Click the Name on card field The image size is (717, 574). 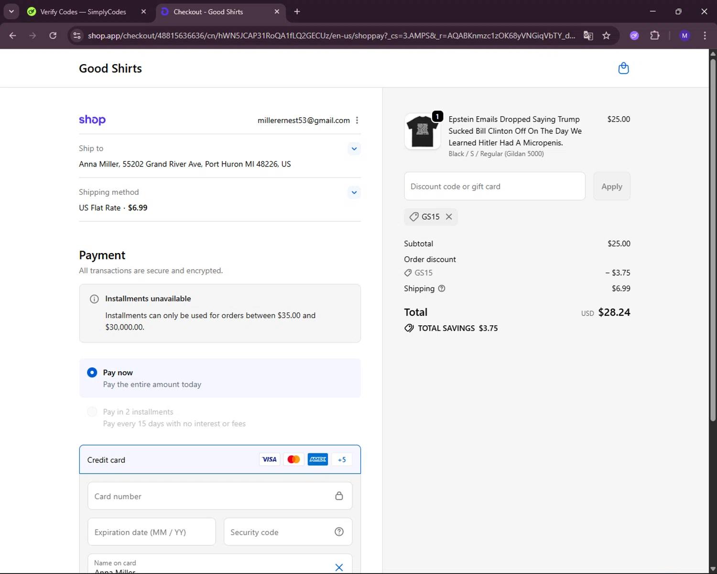pos(220,564)
